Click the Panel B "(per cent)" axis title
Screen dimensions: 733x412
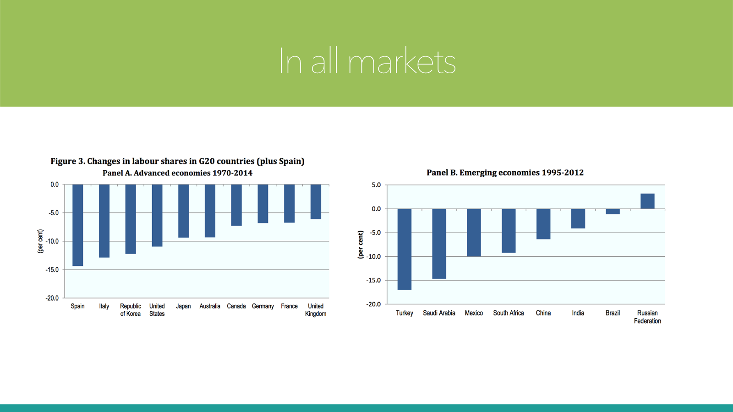(361, 245)
